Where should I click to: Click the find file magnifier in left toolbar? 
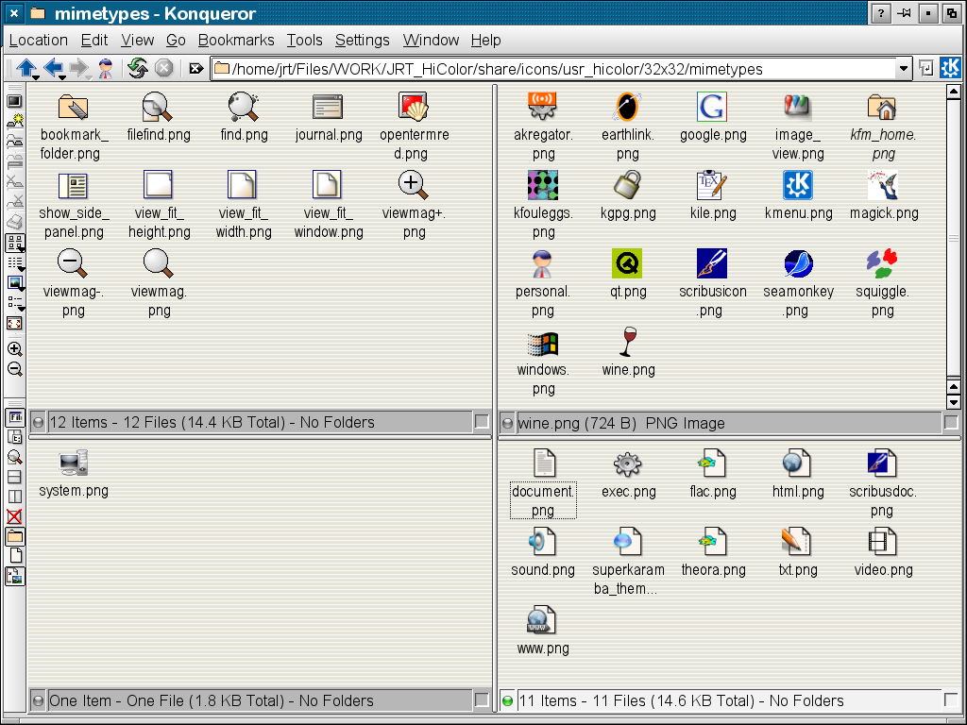(15, 457)
